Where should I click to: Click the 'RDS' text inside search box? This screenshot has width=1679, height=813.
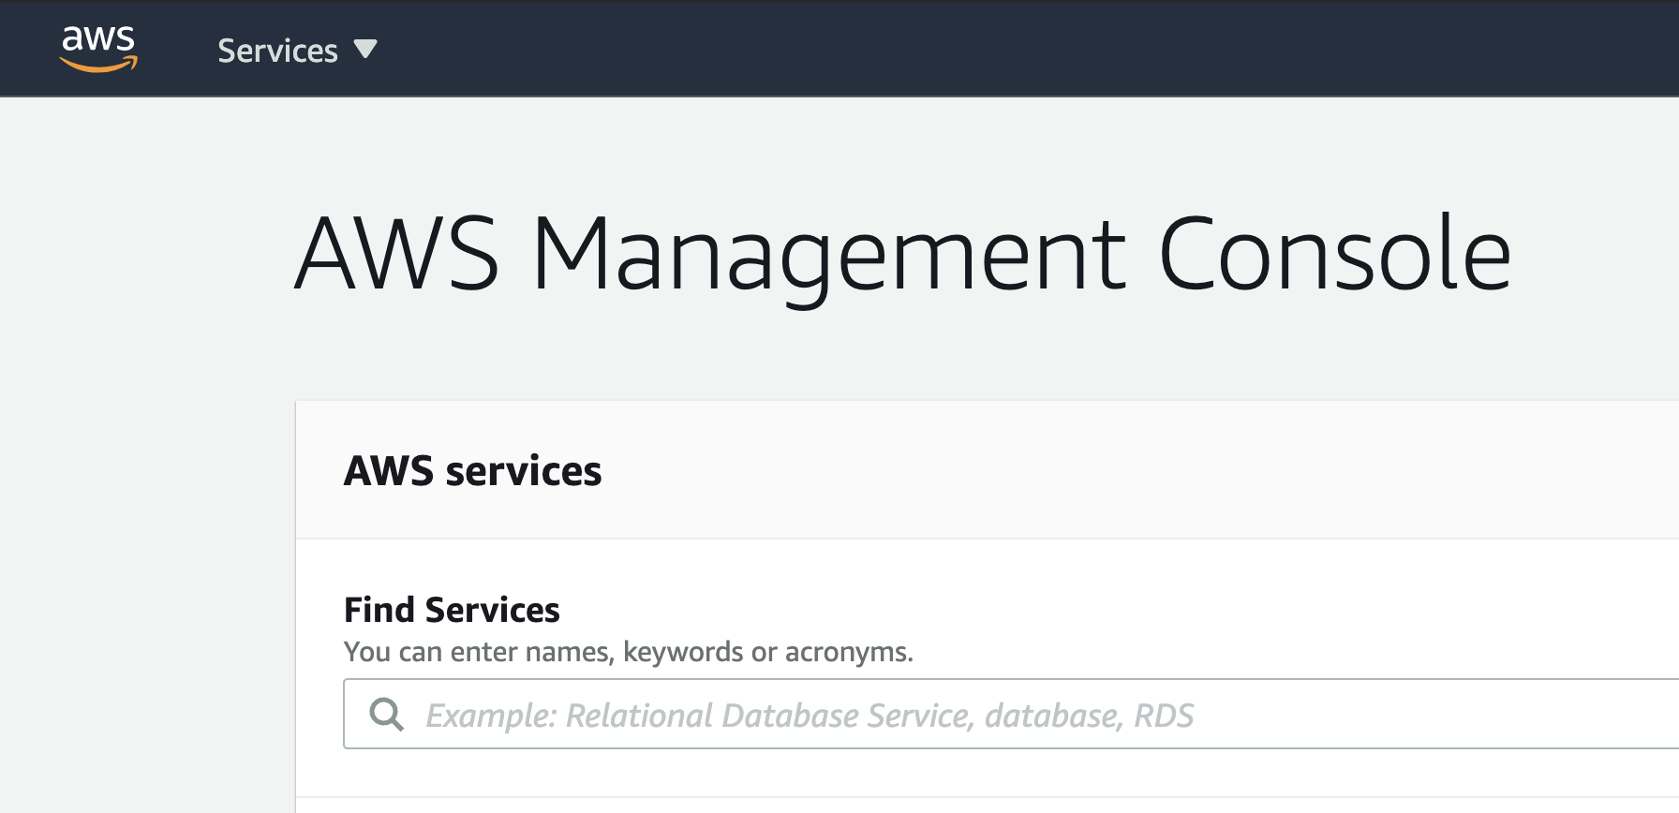tap(1164, 716)
